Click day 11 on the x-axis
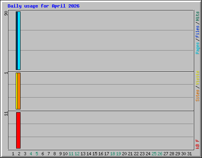The width and height of the screenshot is (202, 158). tap(71, 154)
